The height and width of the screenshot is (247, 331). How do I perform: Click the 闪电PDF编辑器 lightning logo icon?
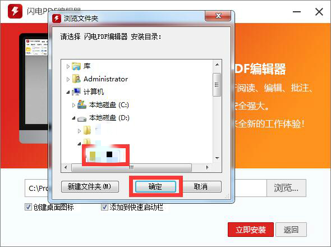pyautogui.click(x=15, y=11)
